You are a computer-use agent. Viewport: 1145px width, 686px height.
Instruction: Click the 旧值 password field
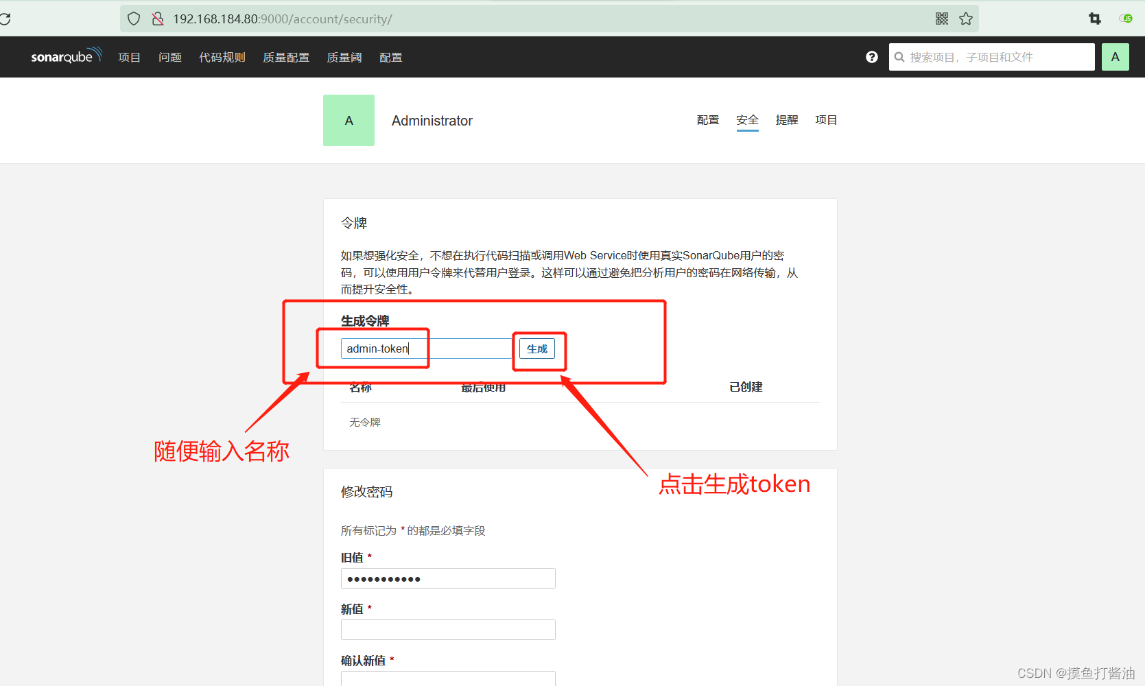448,578
